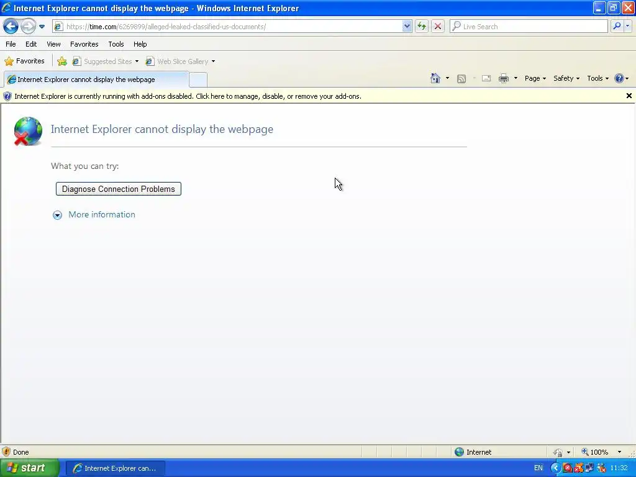Click the Internet zone status indicator
This screenshot has width=636, height=477.
473,452
